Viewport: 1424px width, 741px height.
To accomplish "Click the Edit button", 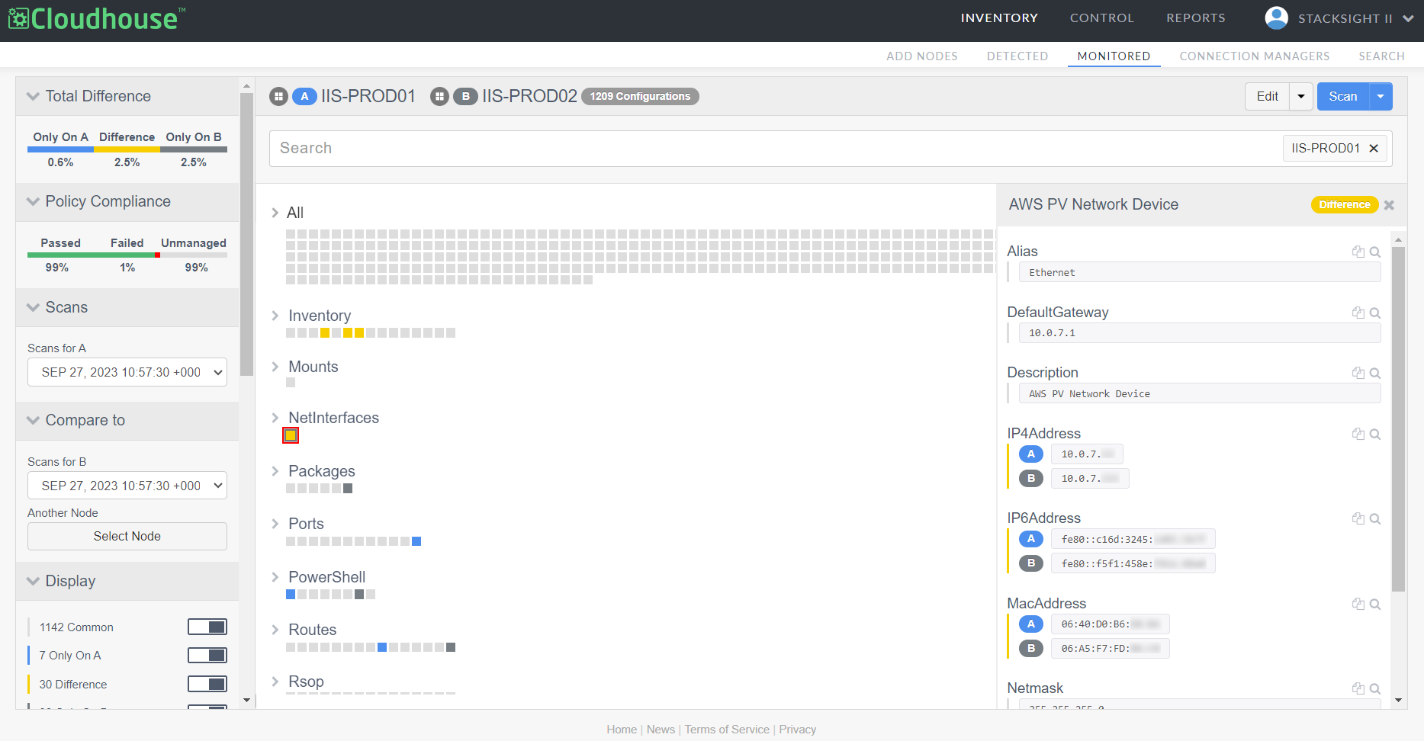I will [1268, 96].
